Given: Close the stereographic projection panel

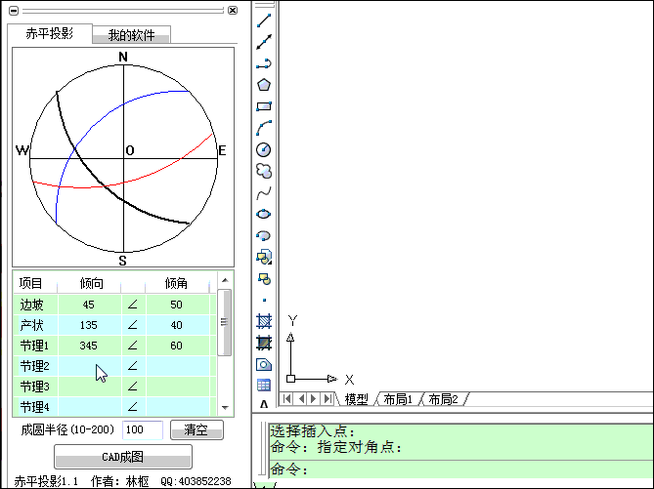Looking at the screenshot, I should click(x=233, y=10).
